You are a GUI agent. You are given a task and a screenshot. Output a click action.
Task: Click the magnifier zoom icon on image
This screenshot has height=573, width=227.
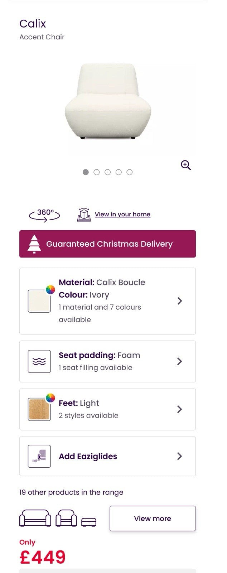click(x=185, y=165)
